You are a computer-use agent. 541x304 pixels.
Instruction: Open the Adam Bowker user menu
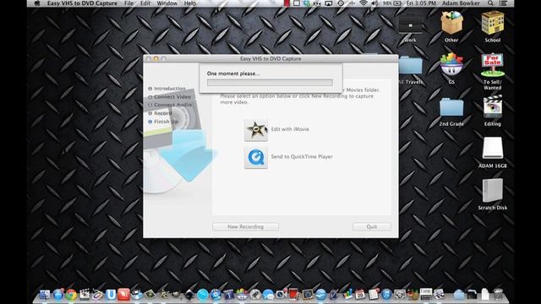point(461,3)
